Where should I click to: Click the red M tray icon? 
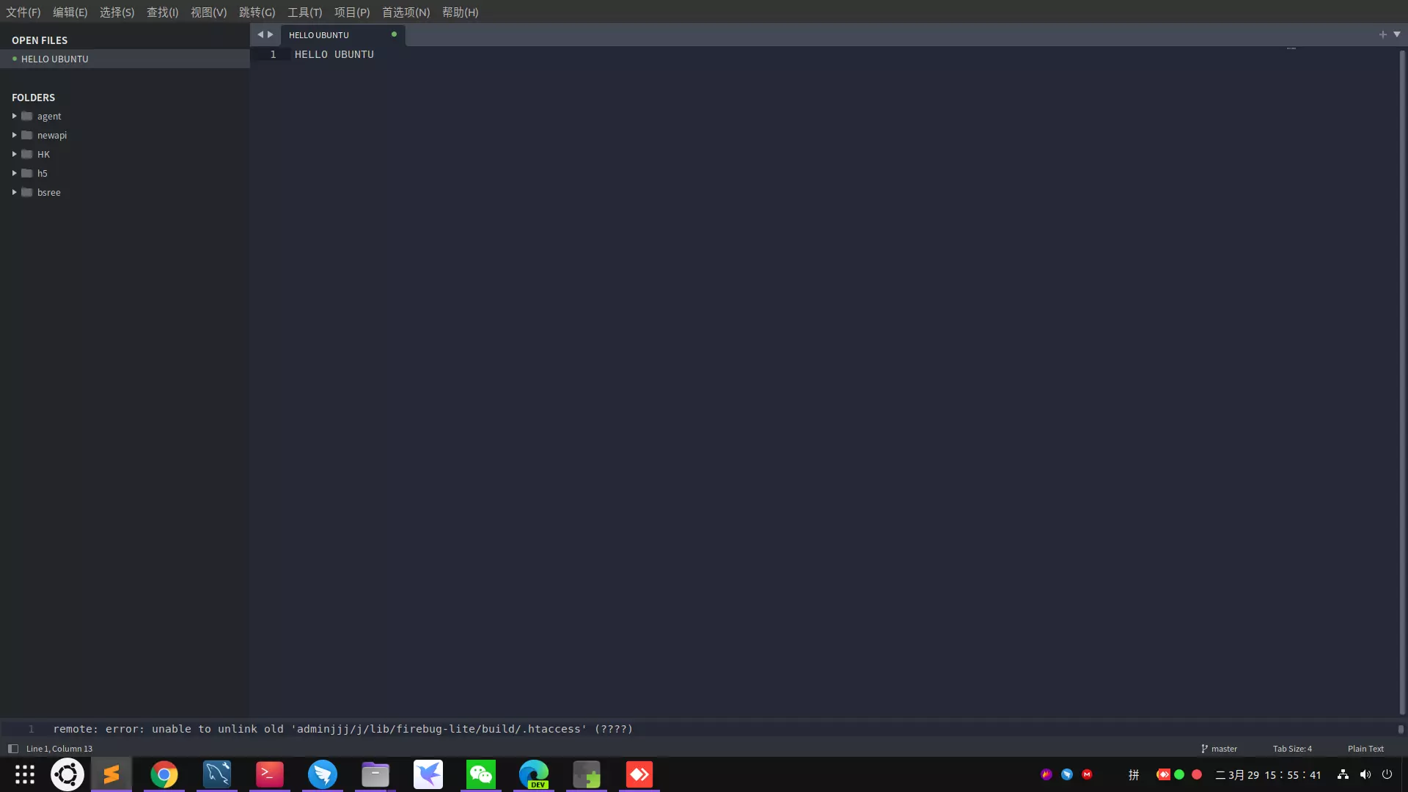pos(1087,774)
